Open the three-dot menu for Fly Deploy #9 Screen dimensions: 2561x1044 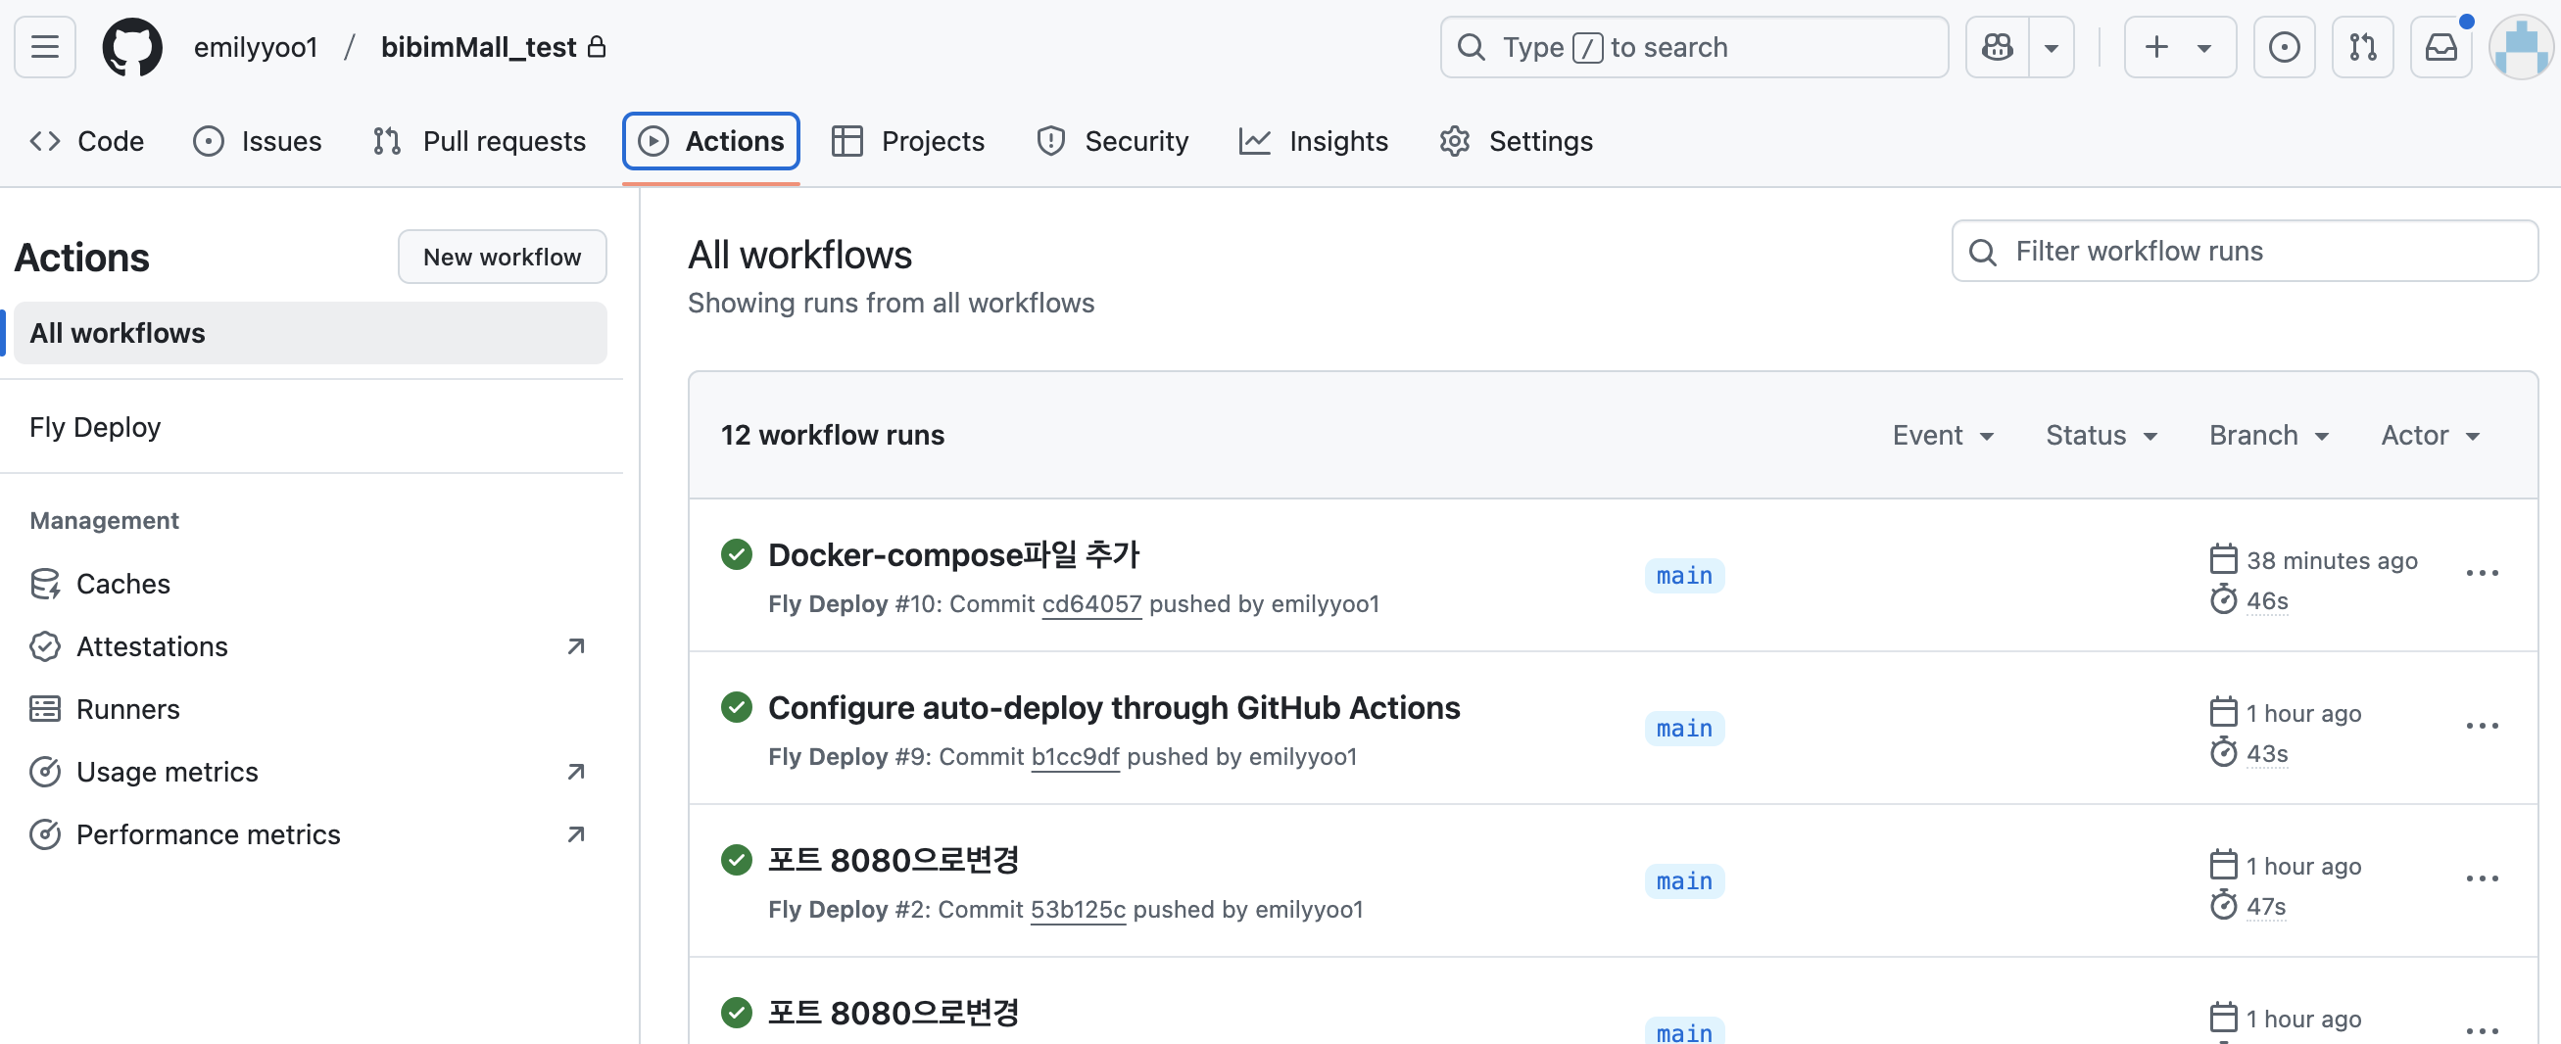2482,726
